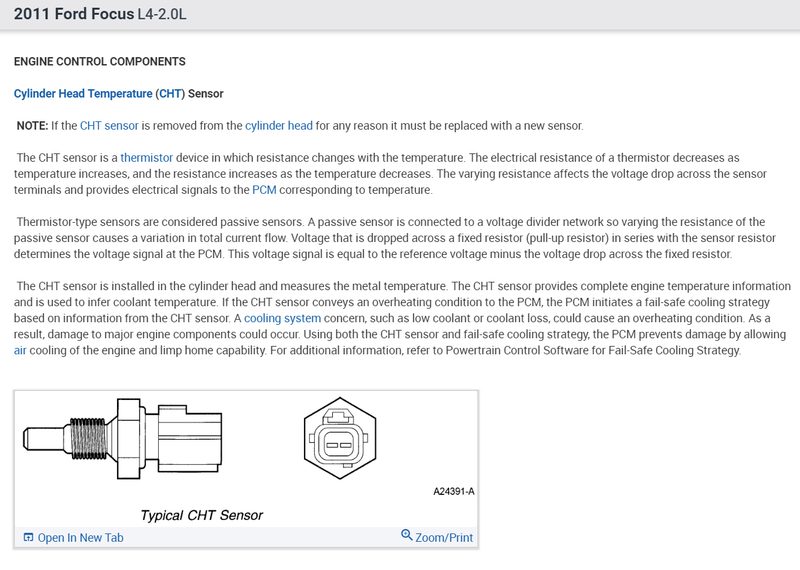Click the Open In New Tab text
800x570 pixels.
[x=80, y=538]
